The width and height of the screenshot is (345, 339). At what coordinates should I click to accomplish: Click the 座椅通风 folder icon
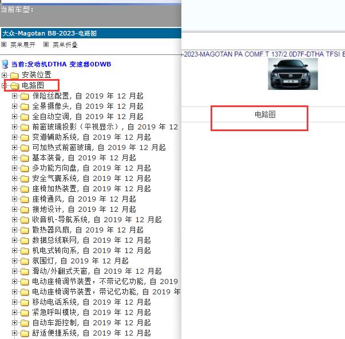point(25,199)
